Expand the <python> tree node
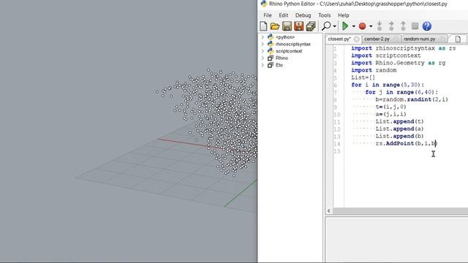Viewport: 468px width, 263px height. (263, 37)
